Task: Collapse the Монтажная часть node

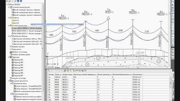Action: click(11, 84)
